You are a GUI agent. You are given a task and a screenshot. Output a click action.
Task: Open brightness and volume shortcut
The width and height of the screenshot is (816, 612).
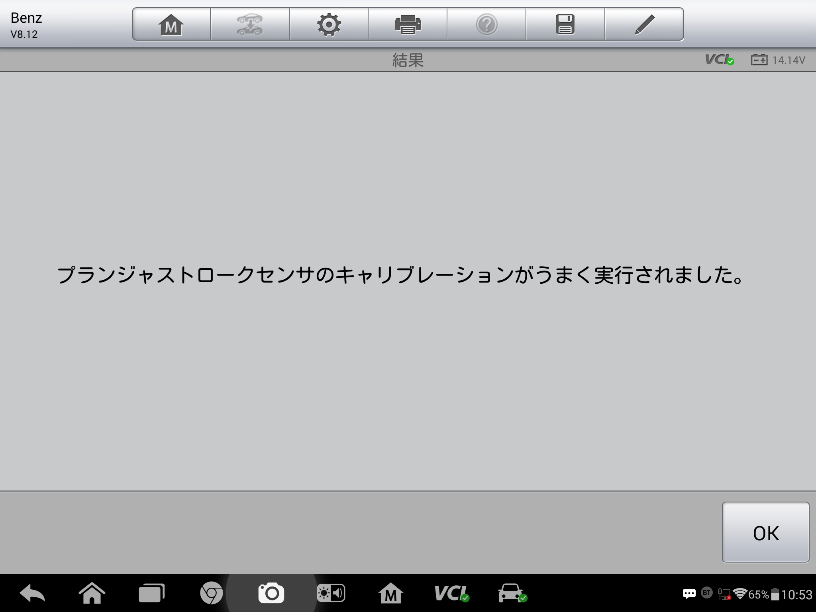(331, 594)
